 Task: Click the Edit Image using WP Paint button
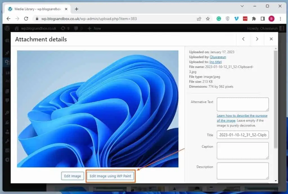click(110, 176)
